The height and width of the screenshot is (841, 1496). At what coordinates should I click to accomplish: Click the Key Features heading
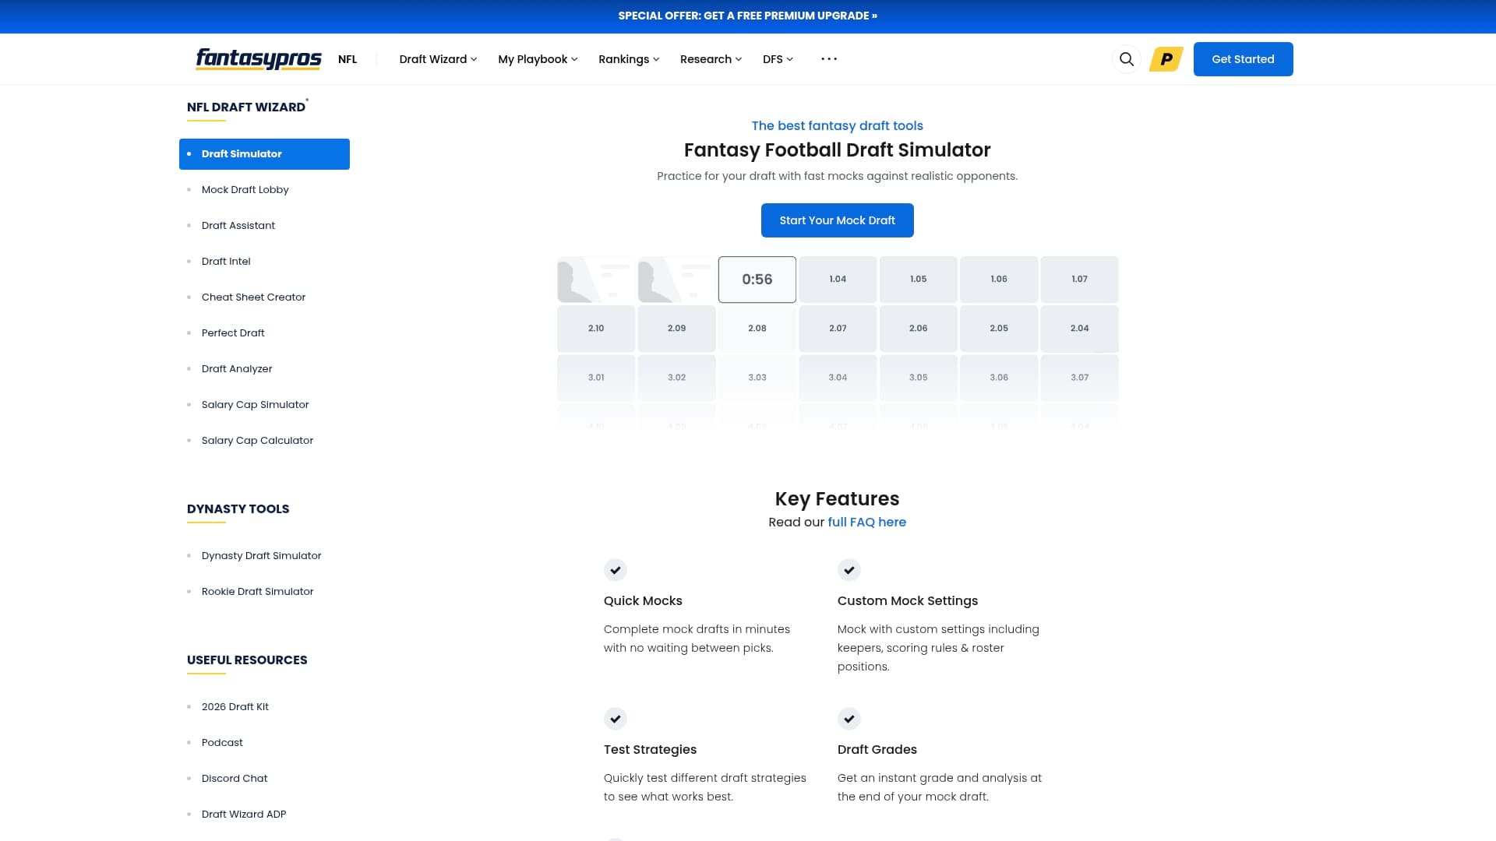[x=837, y=499]
